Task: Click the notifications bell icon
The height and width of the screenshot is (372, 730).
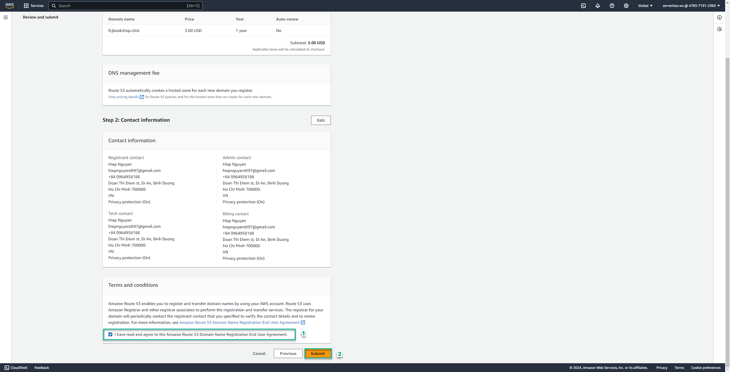Action: click(598, 5)
